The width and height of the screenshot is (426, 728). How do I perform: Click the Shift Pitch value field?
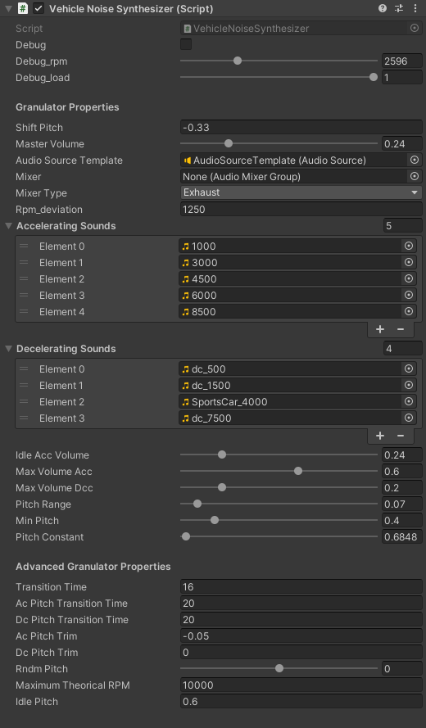tap(301, 127)
